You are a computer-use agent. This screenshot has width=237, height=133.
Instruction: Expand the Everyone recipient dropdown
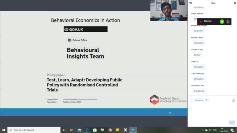tap(200, 100)
